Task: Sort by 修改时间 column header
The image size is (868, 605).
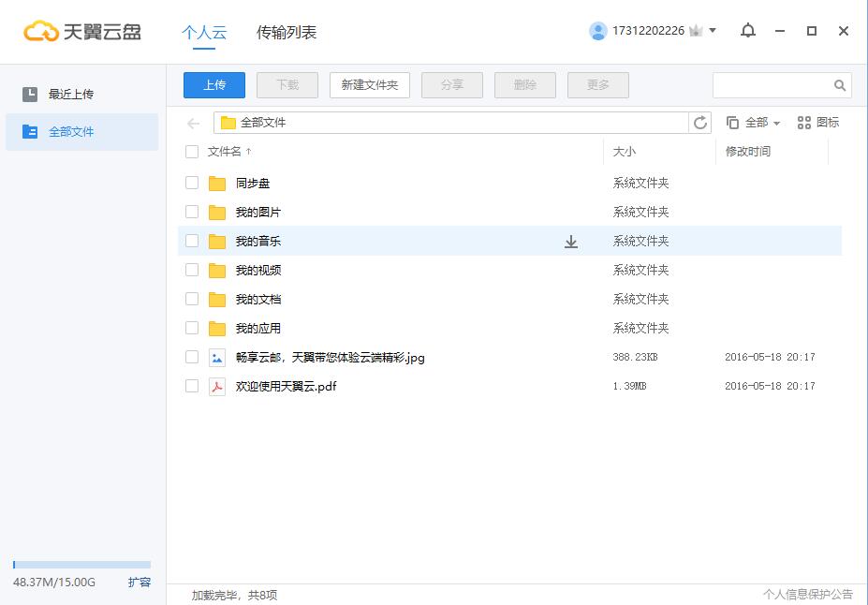Action: (748, 152)
